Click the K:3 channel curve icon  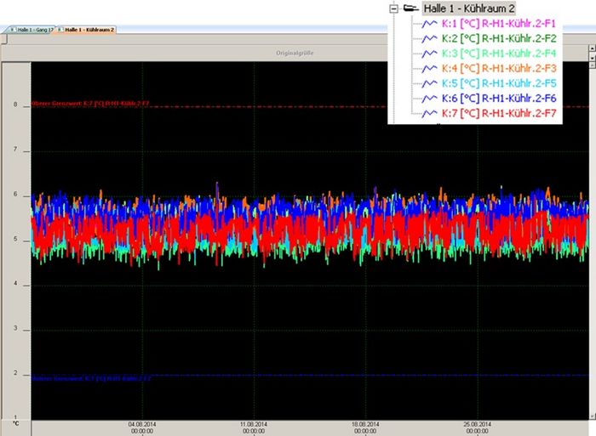tap(430, 54)
